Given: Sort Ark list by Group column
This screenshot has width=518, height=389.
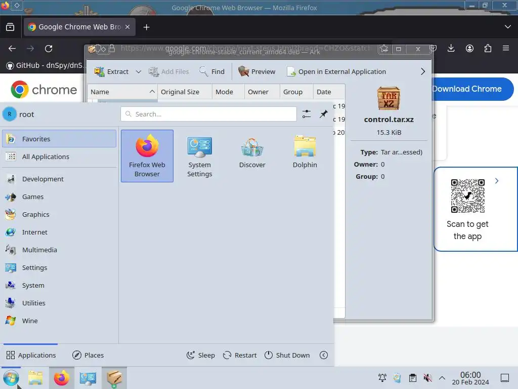Looking at the screenshot, I should pos(296,92).
